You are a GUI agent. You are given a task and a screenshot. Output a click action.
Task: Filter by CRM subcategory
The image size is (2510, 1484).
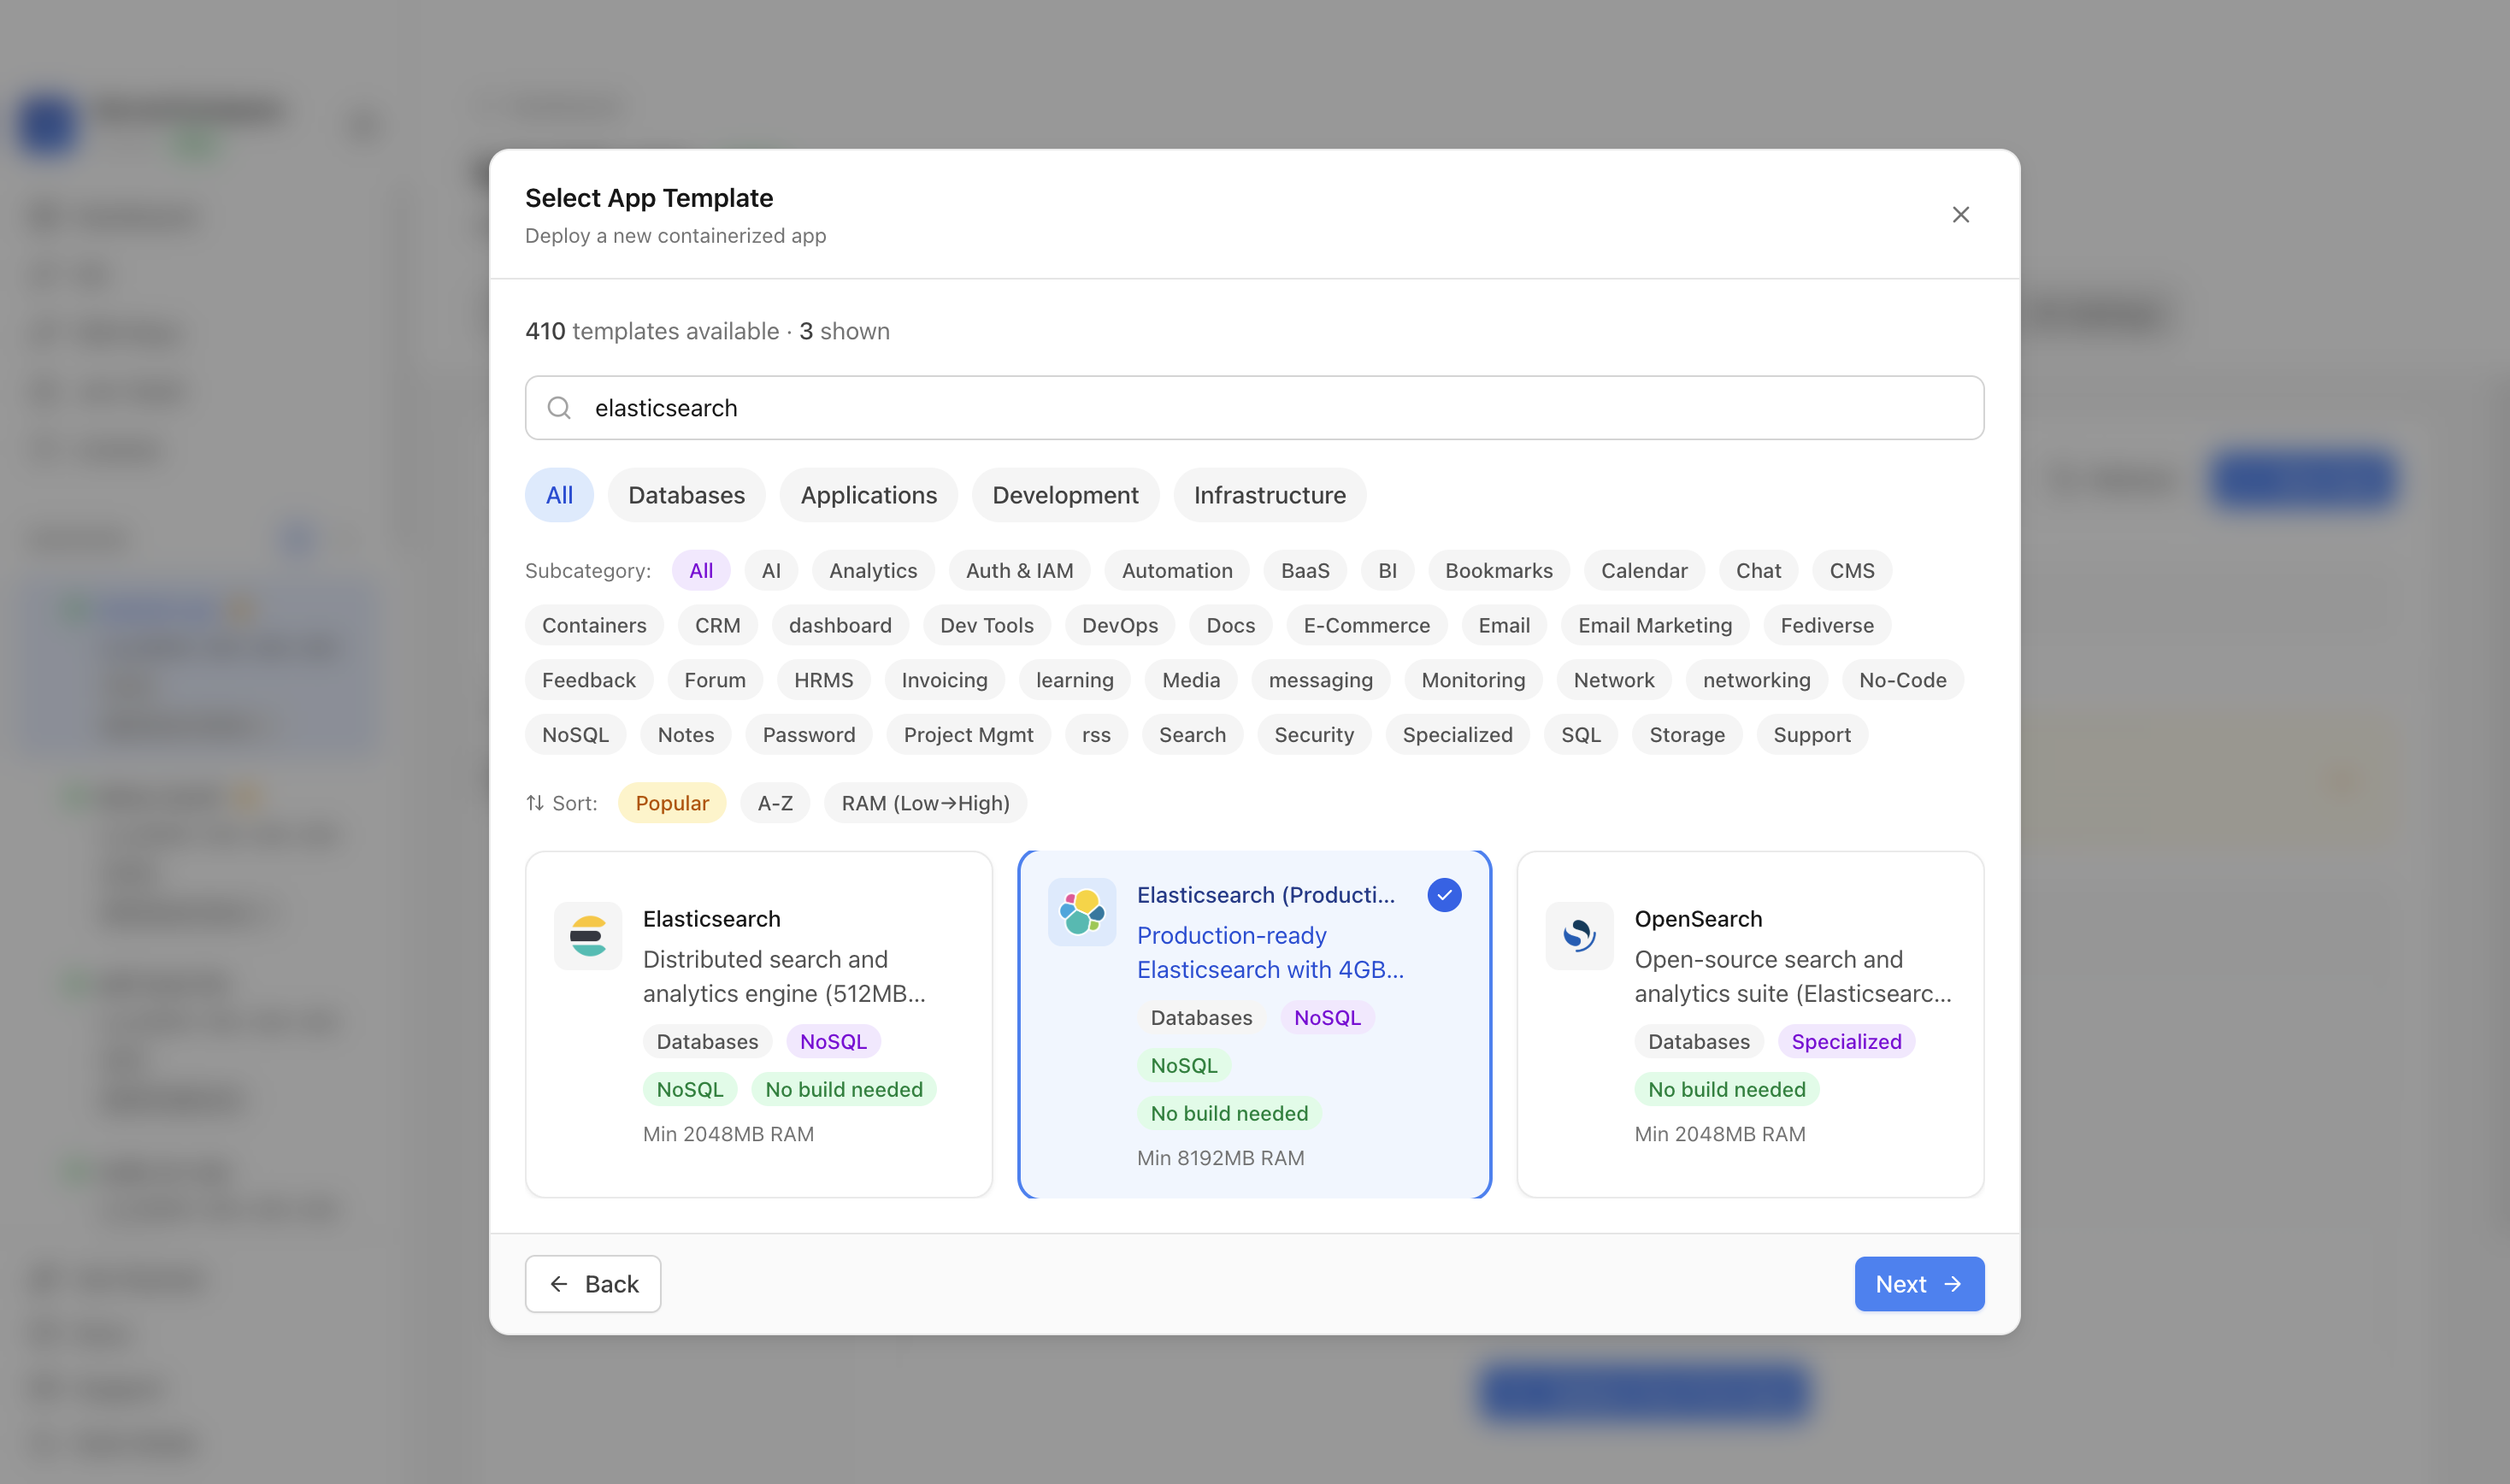[717, 625]
